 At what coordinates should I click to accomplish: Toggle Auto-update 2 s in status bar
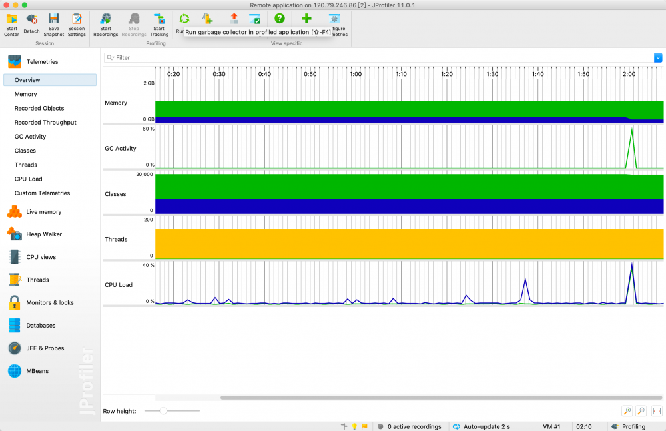[481, 426]
